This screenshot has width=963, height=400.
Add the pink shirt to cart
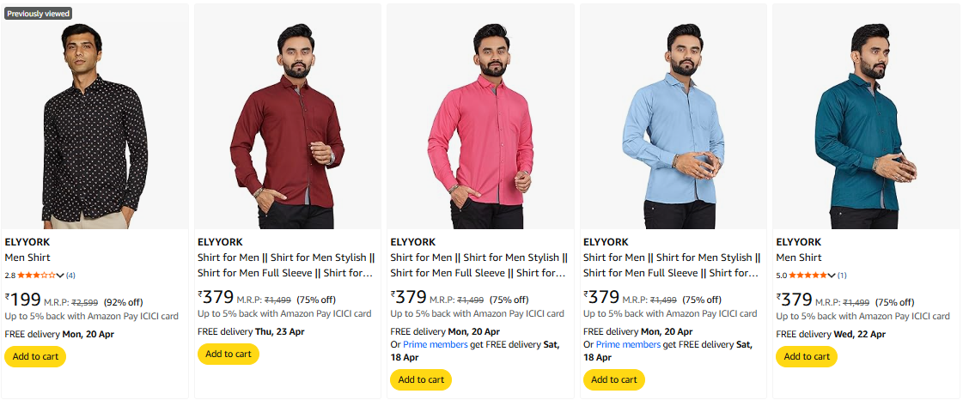[x=421, y=379]
